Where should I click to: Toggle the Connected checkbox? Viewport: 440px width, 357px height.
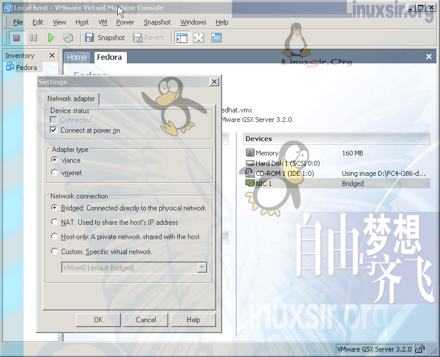coord(53,120)
